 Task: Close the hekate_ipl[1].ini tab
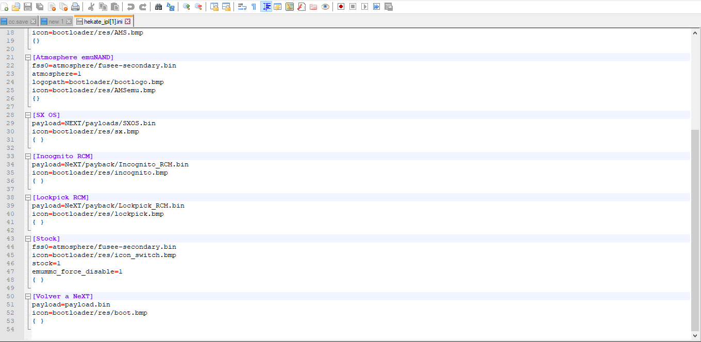click(x=128, y=22)
